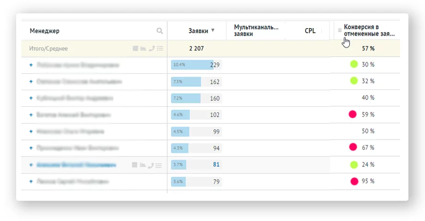The width and height of the screenshot is (425, 221).
Task: Click the list icon in Итого/Среднее row
Action: coord(160,48)
